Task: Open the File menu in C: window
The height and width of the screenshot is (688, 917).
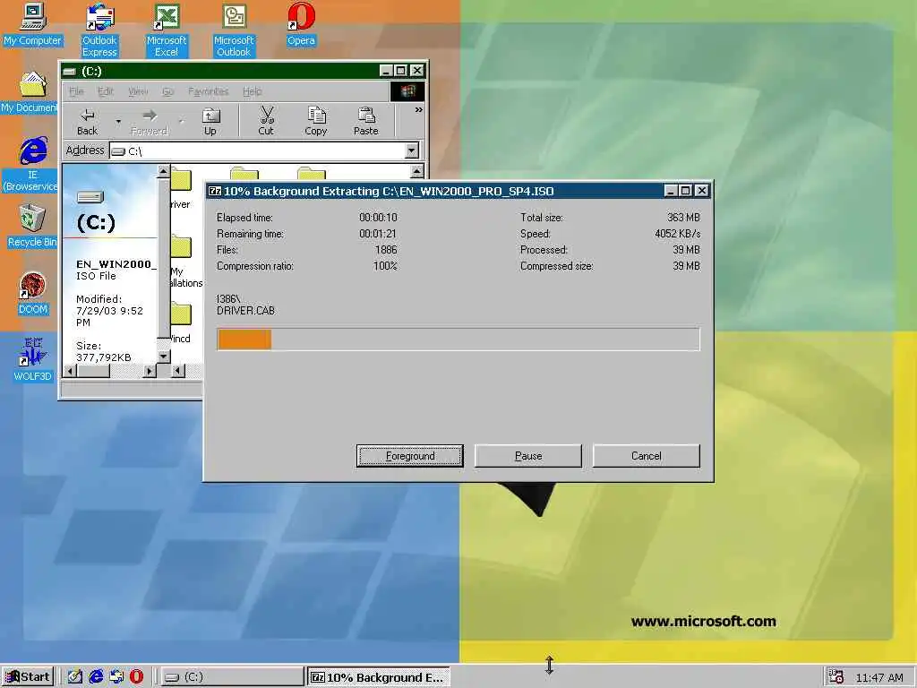Action: click(76, 91)
